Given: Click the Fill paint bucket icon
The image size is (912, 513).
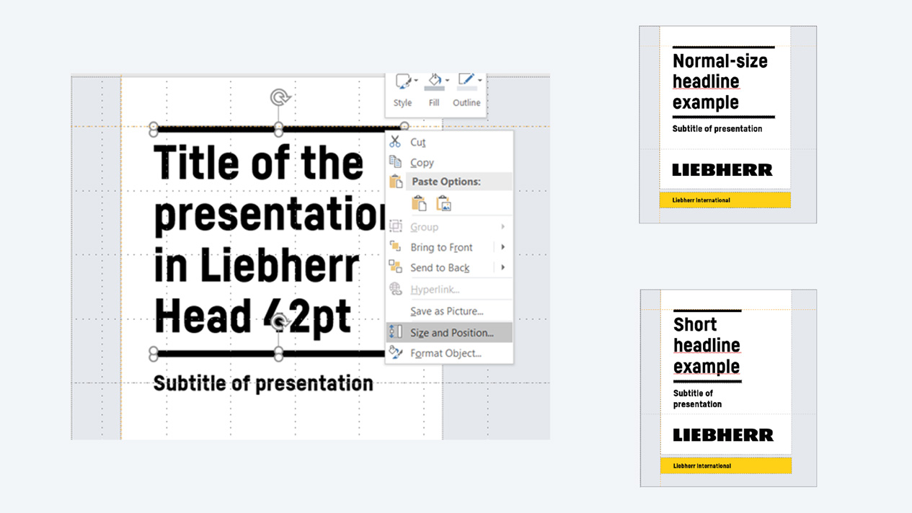Looking at the screenshot, I should coord(434,81).
